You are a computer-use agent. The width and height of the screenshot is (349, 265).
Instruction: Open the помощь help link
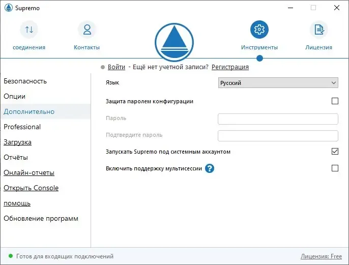pyautogui.click(x=17, y=203)
